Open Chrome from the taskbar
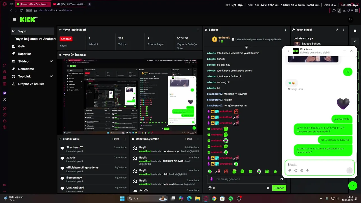Image resolution: width=361 pixels, height=203 pixels. pyautogui.click(x=214, y=198)
